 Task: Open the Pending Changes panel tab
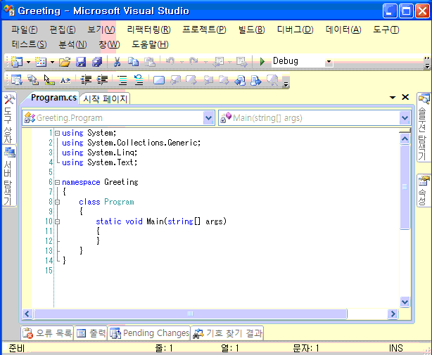[150, 333]
